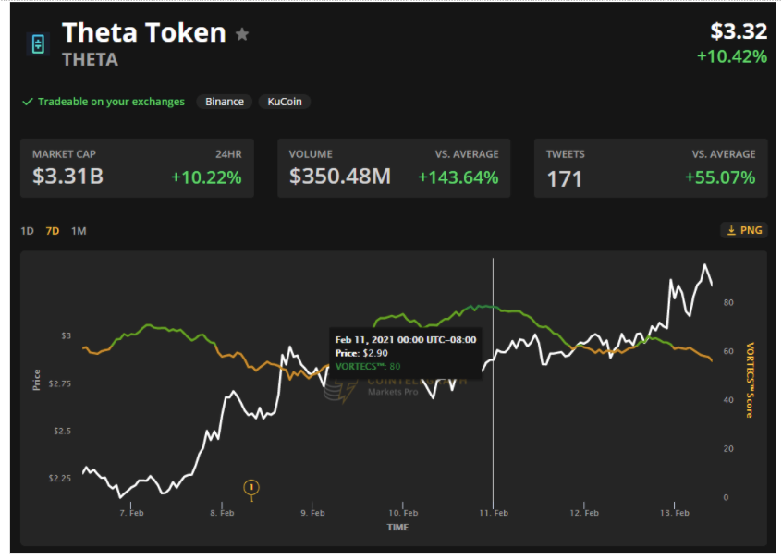
Task: Select the $3.32 current price
Action: coord(739,31)
